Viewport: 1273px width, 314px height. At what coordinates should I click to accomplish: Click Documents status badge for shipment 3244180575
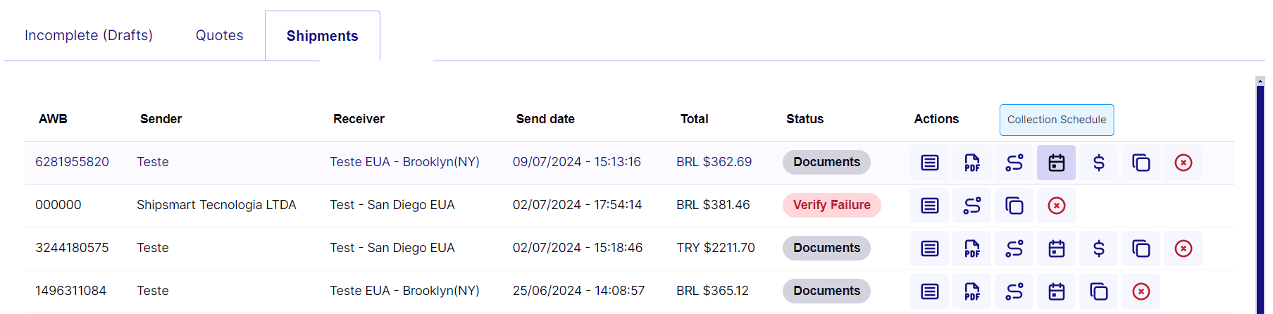826,248
